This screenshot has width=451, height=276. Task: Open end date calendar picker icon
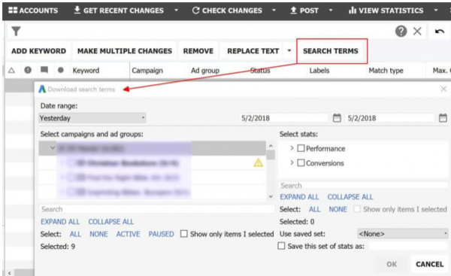(x=443, y=118)
